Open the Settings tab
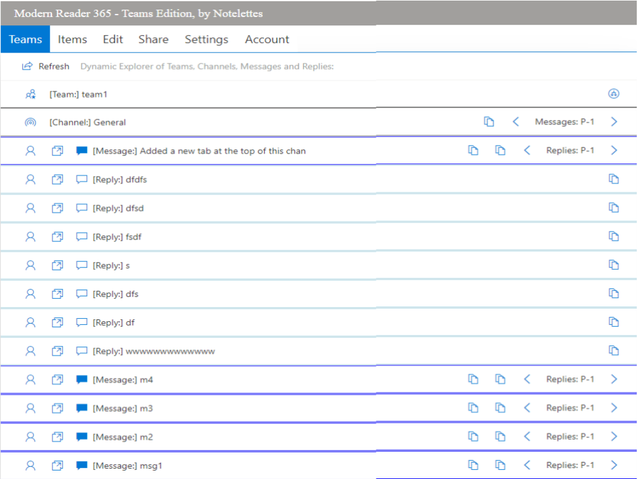This screenshot has height=479, width=638. 206,39
